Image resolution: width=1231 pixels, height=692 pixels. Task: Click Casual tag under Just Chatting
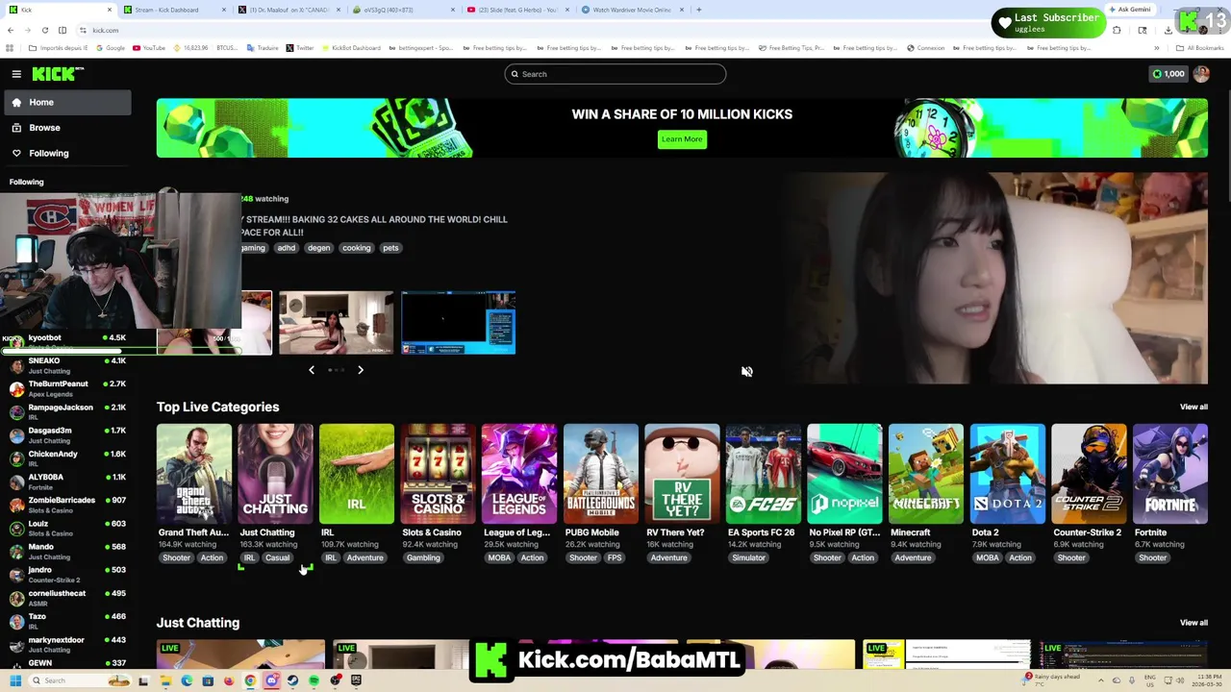pyautogui.click(x=277, y=557)
